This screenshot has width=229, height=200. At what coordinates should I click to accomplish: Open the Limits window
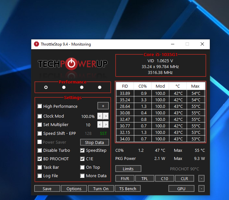point(128,169)
